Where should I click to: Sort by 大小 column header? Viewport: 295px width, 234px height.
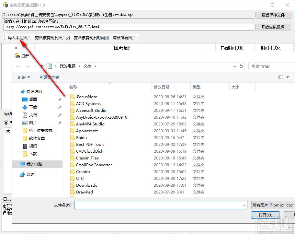click(x=235, y=87)
